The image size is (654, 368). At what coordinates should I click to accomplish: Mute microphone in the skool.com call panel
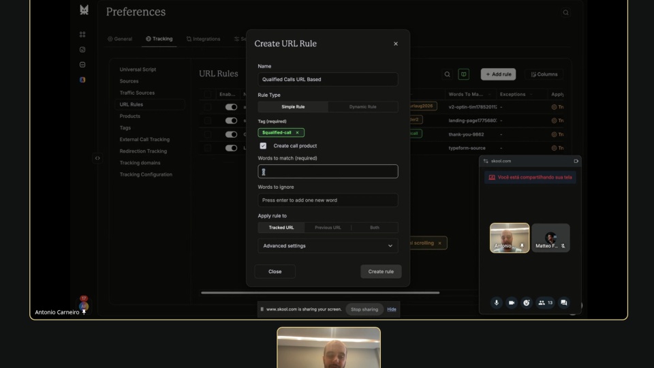[497, 303]
